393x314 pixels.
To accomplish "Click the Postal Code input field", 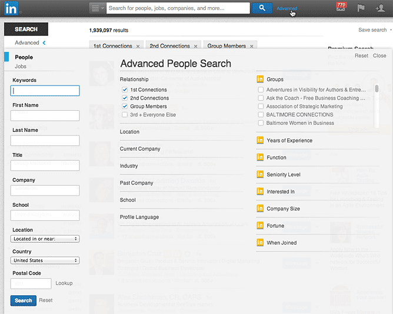I will click(31, 283).
